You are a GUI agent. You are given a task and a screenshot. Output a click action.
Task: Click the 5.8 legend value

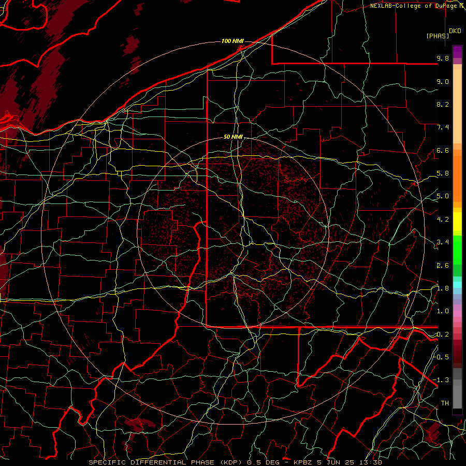tap(443, 173)
